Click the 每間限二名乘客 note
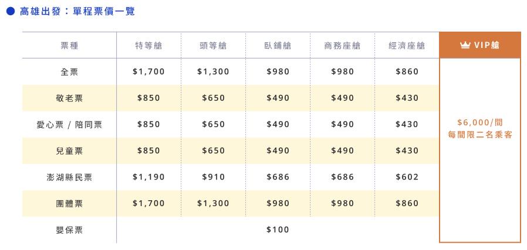 480,135
